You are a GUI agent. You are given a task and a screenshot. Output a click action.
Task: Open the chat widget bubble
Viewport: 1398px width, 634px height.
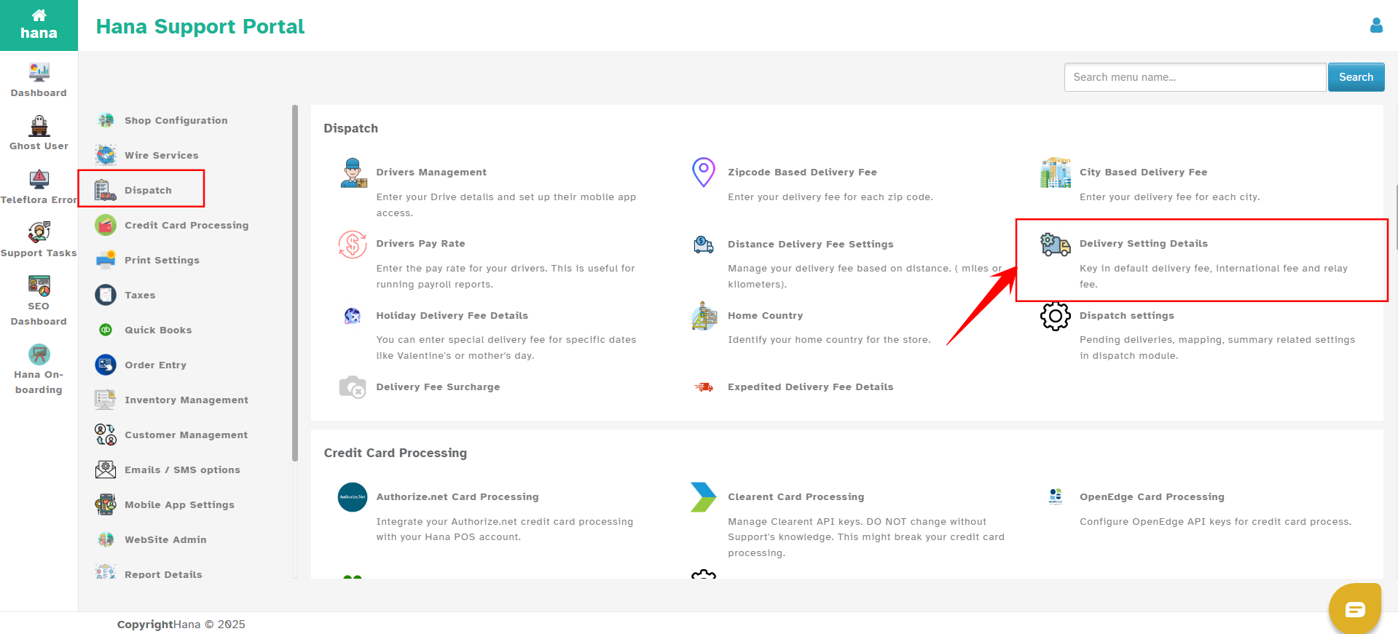(1354, 609)
